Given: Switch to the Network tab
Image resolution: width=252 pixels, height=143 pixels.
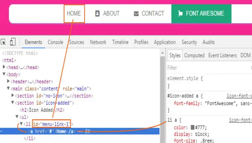Looking at the screenshot, I should click(x=98, y=42).
